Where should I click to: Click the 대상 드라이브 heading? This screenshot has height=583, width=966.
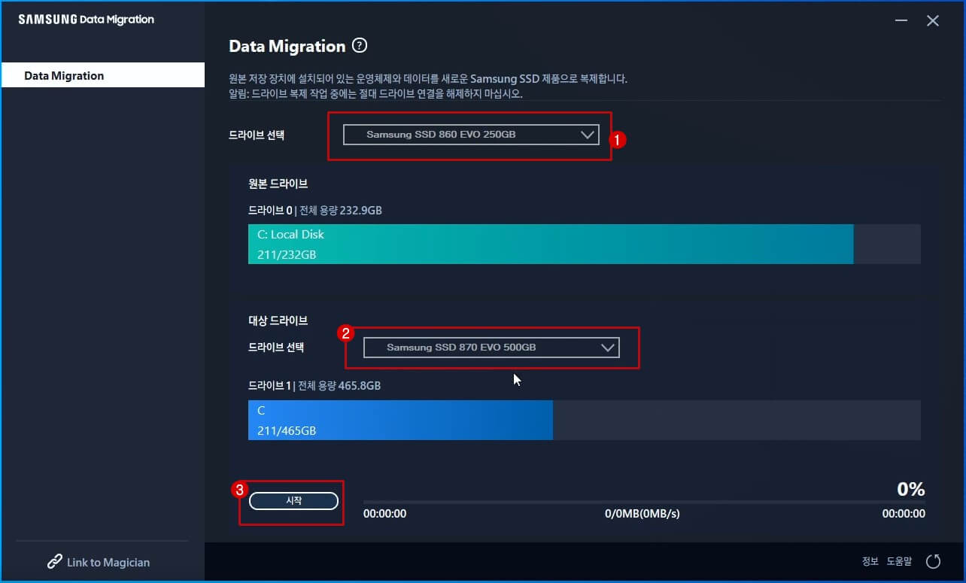278,320
